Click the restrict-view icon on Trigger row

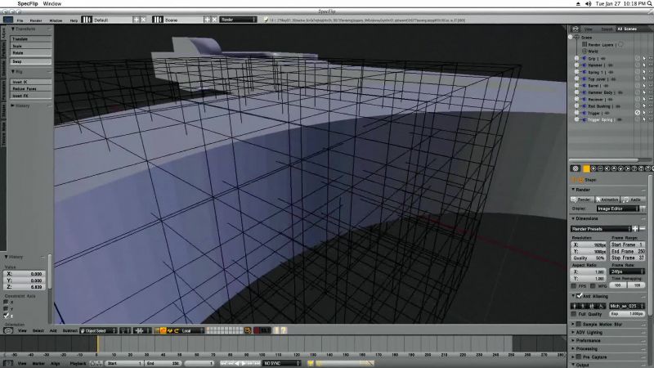coord(638,113)
